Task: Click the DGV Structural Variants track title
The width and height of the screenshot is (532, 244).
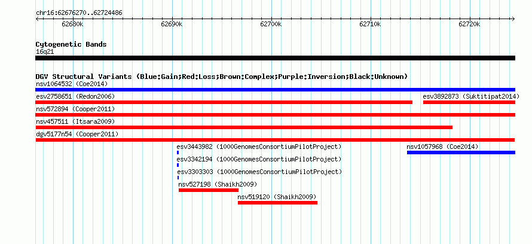Action: (222, 77)
